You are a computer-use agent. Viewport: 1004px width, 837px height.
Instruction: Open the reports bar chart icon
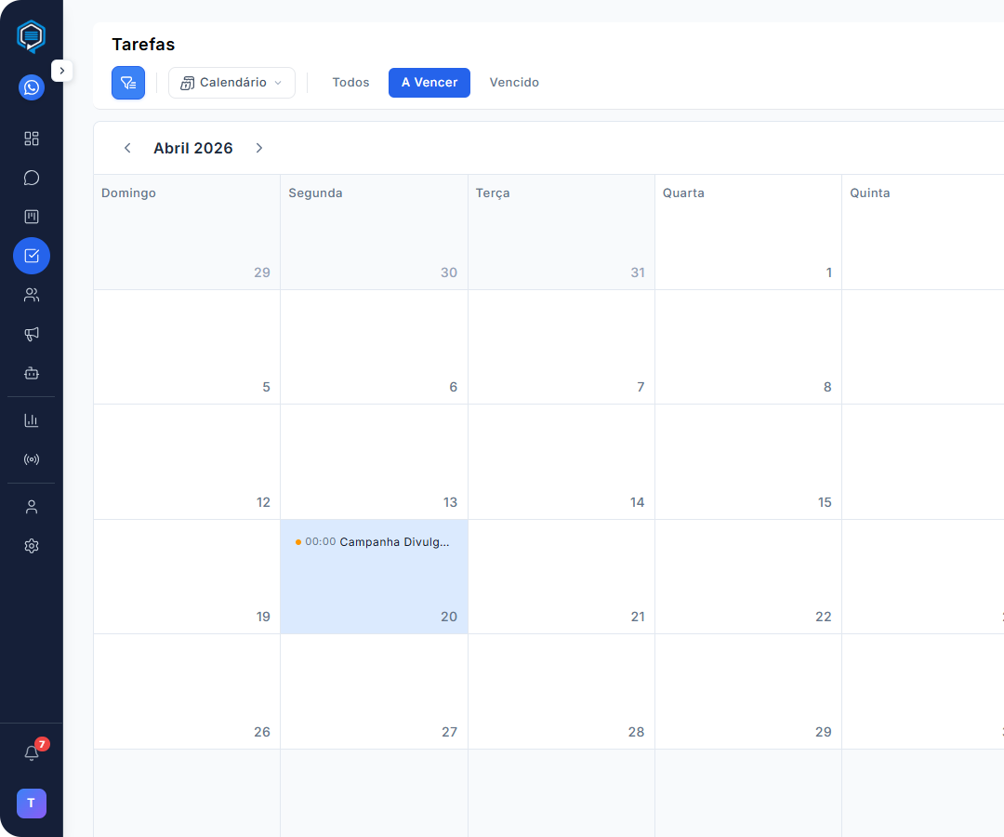pyautogui.click(x=32, y=420)
